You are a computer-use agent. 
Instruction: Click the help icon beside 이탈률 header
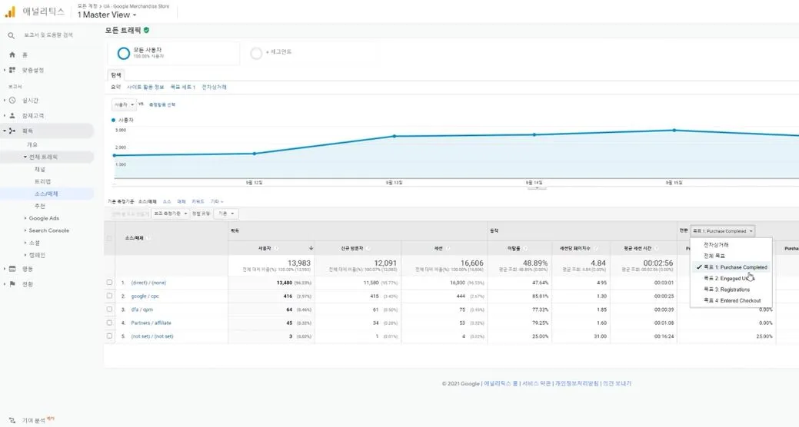click(x=525, y=248)
